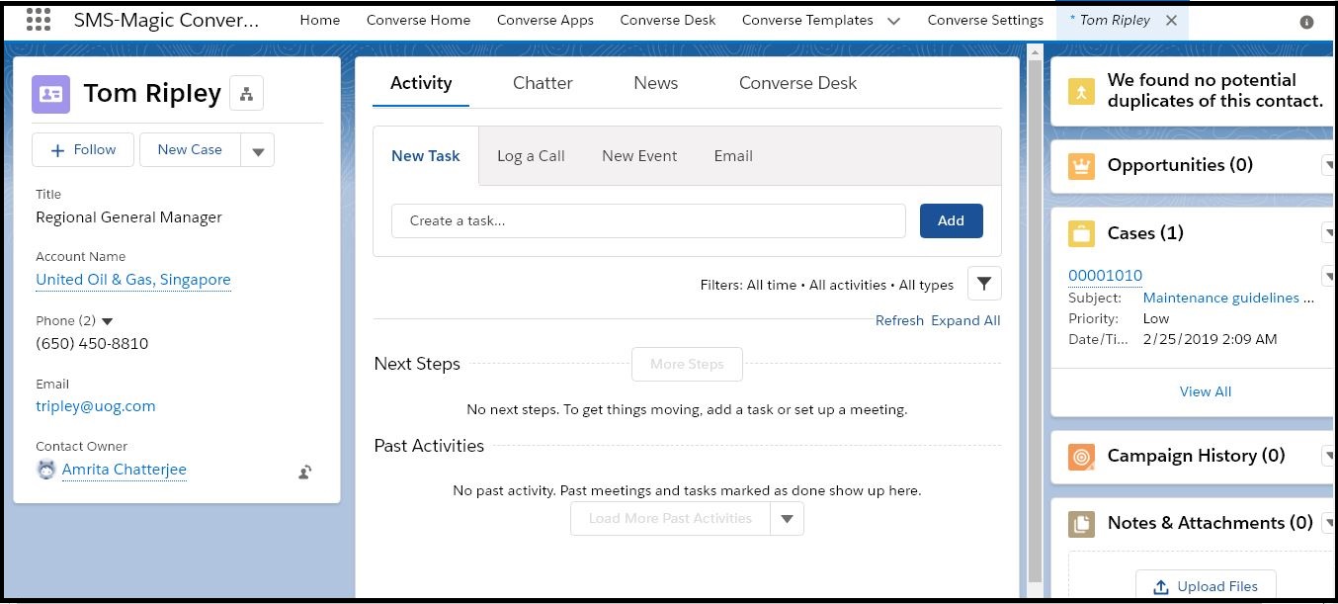Expand the Phone (2) dropdown arrow
The height and width of the screenshot is (604, 1338).
108,321
